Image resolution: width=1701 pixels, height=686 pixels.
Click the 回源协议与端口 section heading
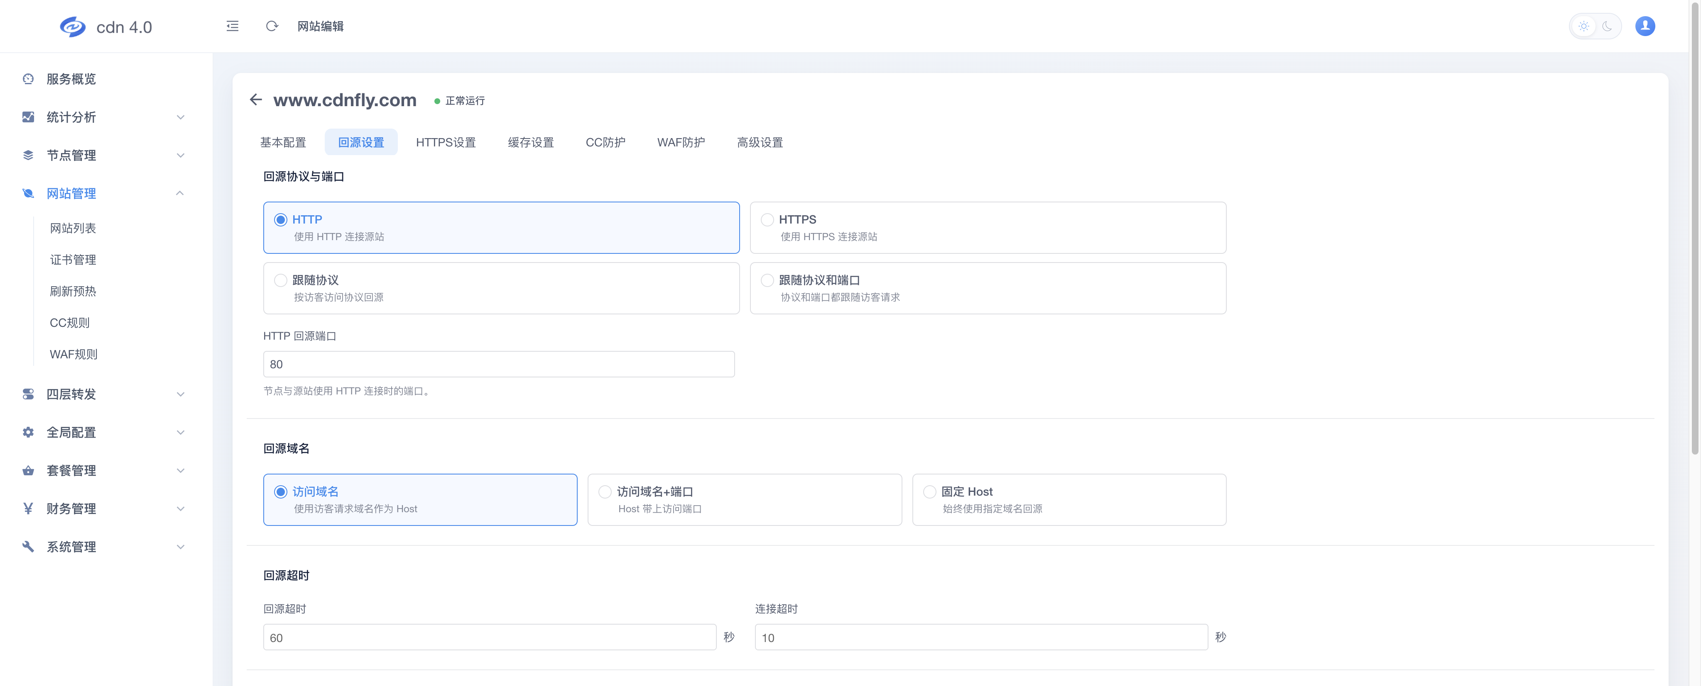tap(304, 177)
